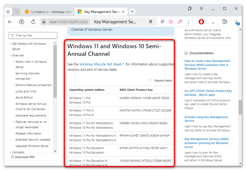This screenshot has width=246, height=170.
Task: Open the bookmarks collections icon in title bar
Action: point(190,8)
